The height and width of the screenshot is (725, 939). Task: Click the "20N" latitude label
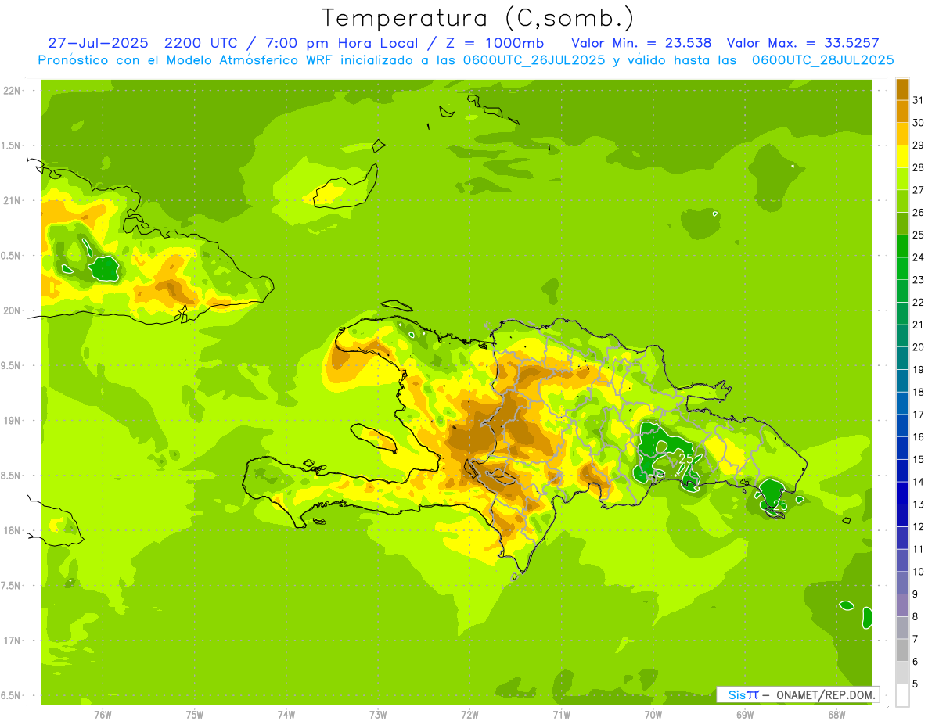pyautogui.click(x=13, y=310)
